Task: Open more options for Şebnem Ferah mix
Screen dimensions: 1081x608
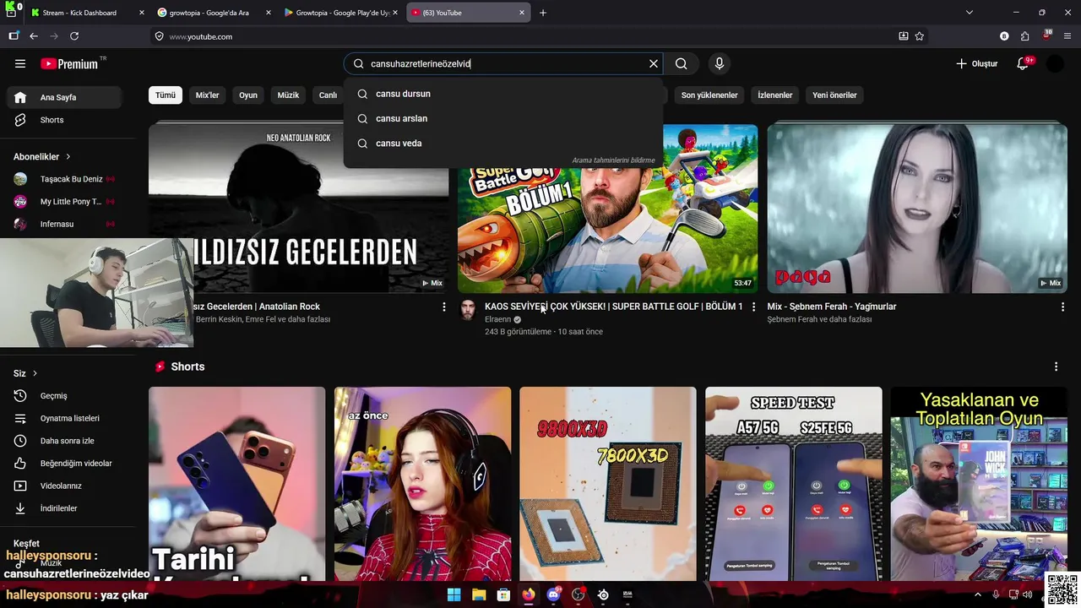Action: pos(1062,307)
